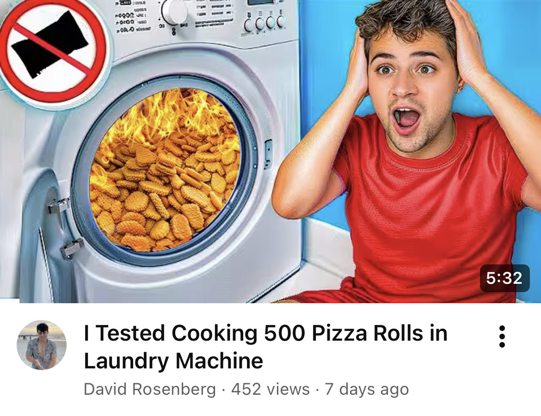The image size is (541, 416).
Task: Click the 'Laundry Machine' title line
Action: pyautogui.click(x=173, y=361)
